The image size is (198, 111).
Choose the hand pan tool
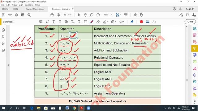coord(85,15)
